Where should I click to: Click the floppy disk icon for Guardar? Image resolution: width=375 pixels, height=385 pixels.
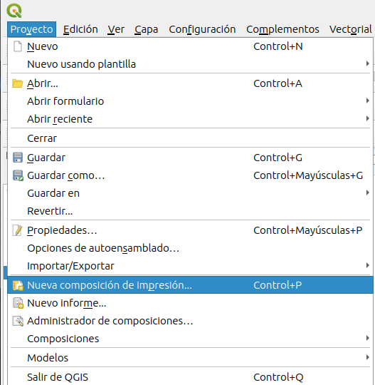click(x=18, y=158)
